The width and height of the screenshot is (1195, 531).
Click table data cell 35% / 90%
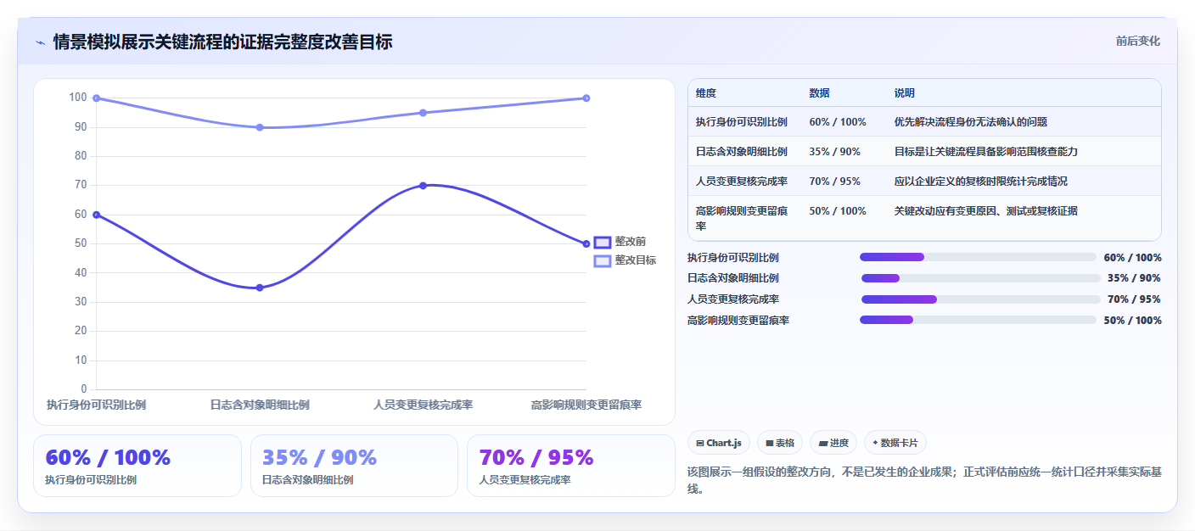(x=835, y=152)
